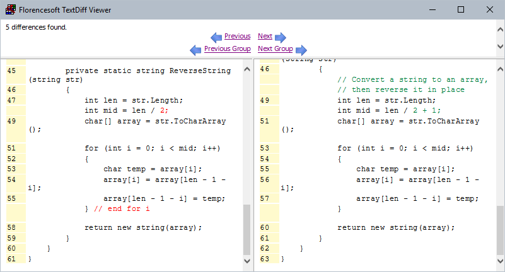Viewport: 505px width, 272px height.
Task: Click the Next Group arrow icon
Action: (x=301, y=50)
